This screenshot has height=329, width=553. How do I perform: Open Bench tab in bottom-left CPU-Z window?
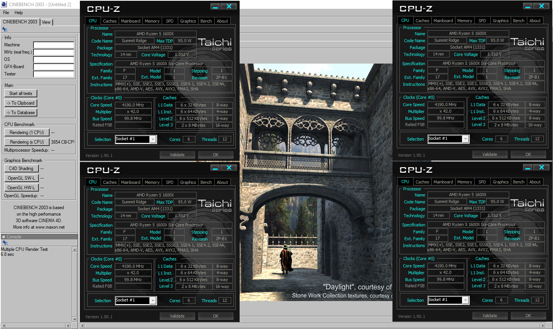tap(206, 182)
